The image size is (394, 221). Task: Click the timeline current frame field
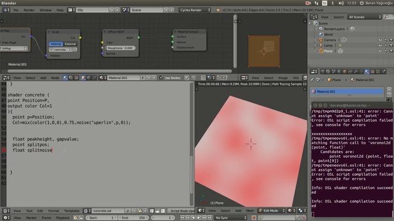click(x=163, y=218)
